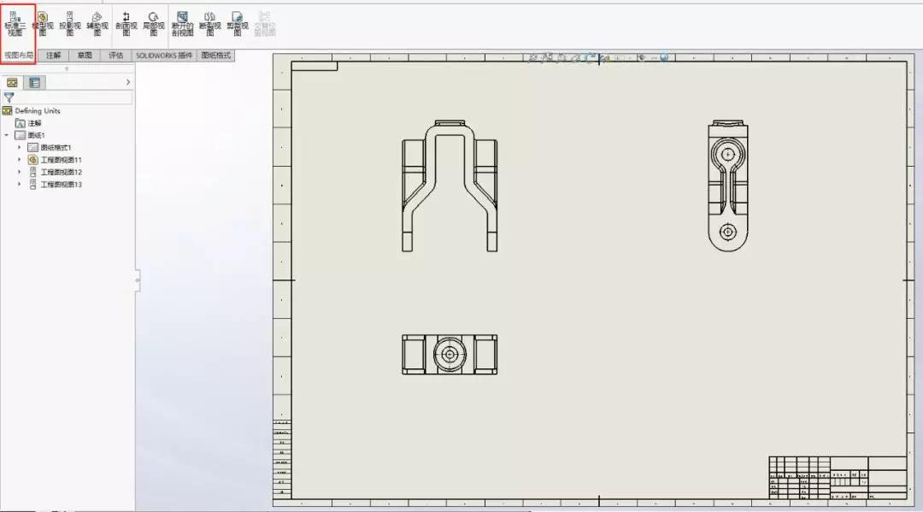
Task: Click the 断开的剖视图 broken-out section tool
Action: [x=182, y=24]
